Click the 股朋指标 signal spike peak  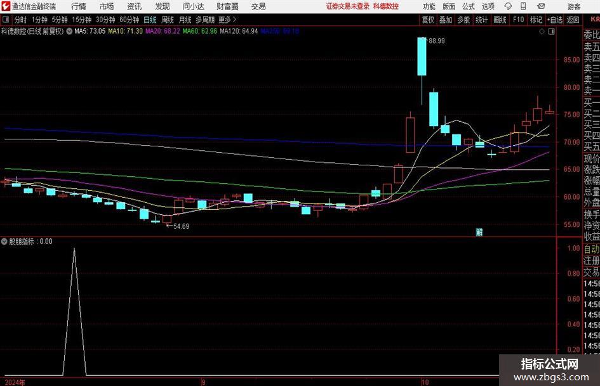click(x=74, y=249)
